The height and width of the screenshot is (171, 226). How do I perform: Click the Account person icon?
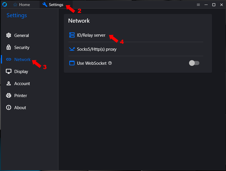9,84
